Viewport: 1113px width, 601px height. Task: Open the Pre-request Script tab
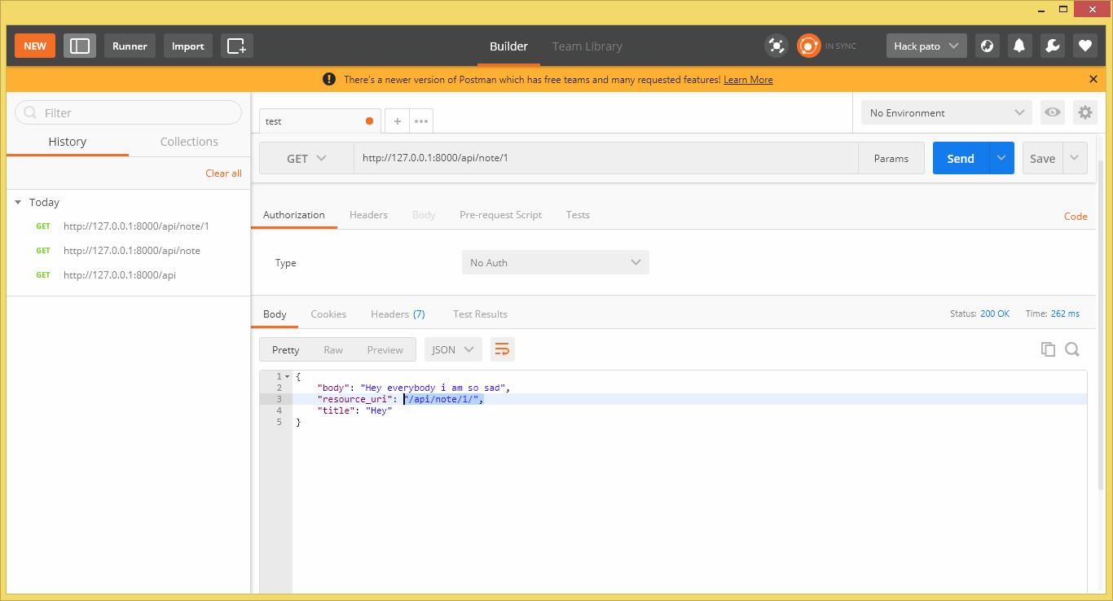(x=500, y=214)
